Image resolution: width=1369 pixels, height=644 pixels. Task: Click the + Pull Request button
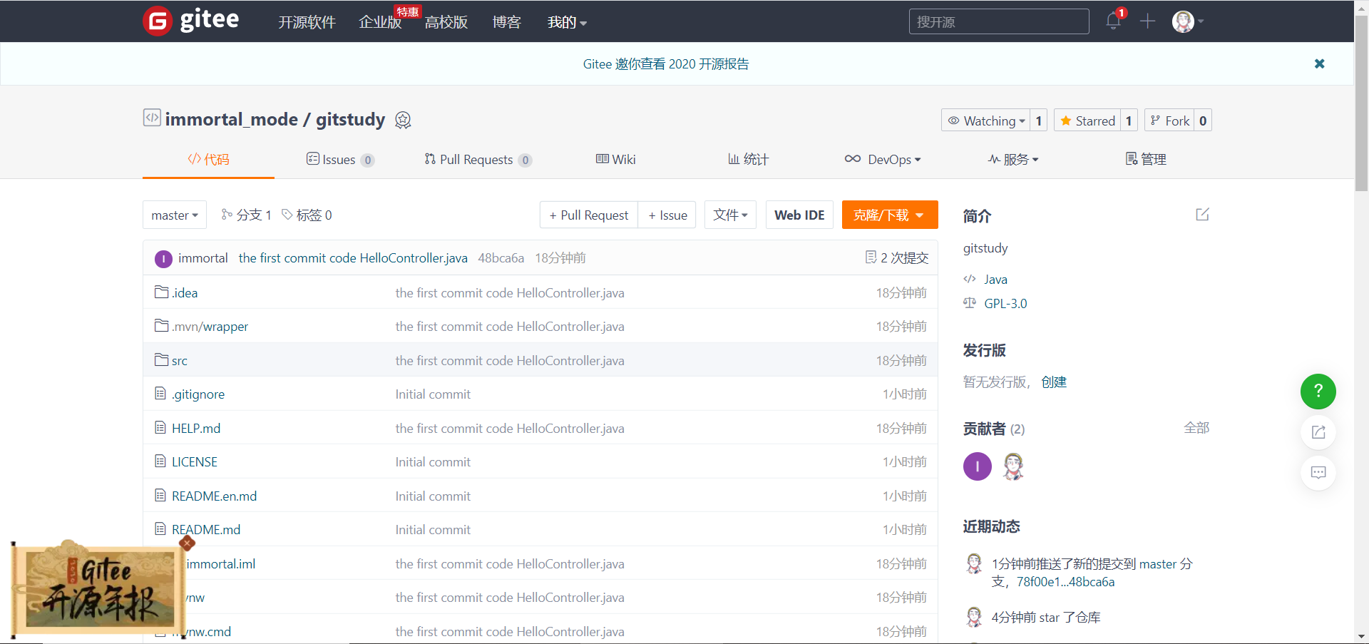[589, 215]
